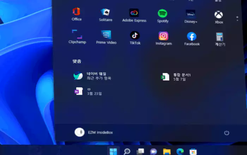Open the OneNote item dated 3월 23일

point(88,91)
